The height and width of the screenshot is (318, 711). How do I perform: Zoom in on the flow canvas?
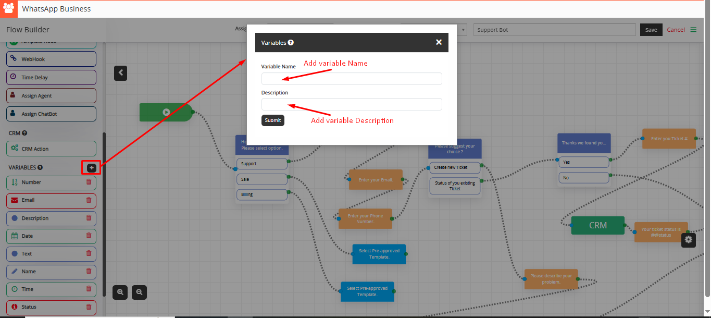(x=120, y=292)
